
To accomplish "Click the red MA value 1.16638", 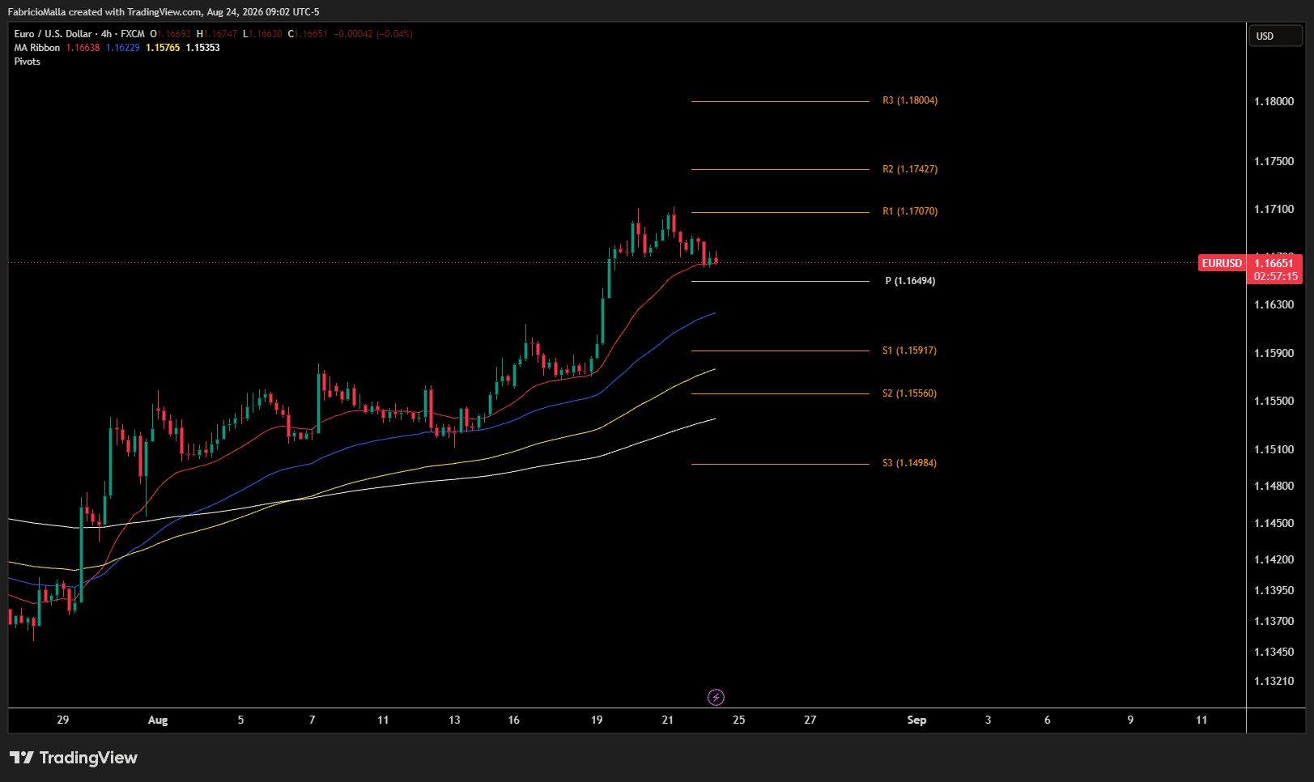I will tap(83, 48).
